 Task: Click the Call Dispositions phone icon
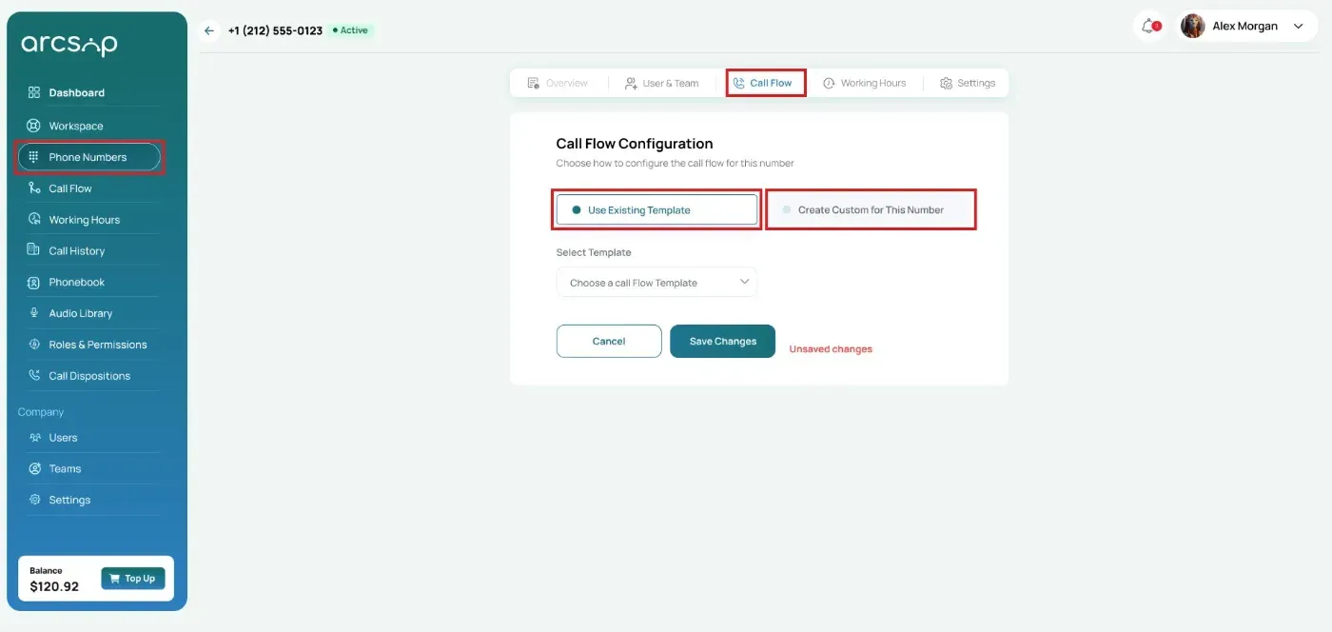(34, 375)
